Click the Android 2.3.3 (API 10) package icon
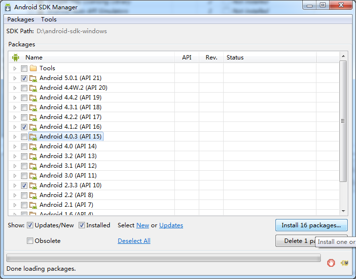This screenshot has width=356, height=279. [33, 185]
